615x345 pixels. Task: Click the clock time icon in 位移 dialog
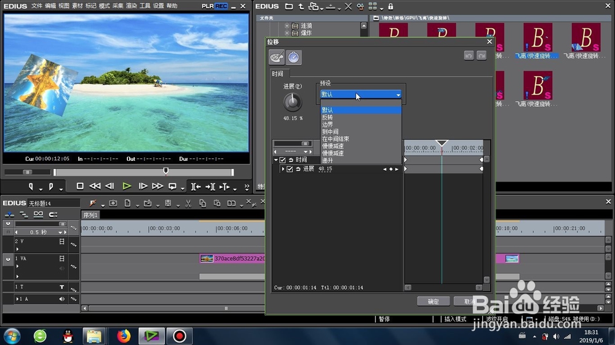click(293, 57)
